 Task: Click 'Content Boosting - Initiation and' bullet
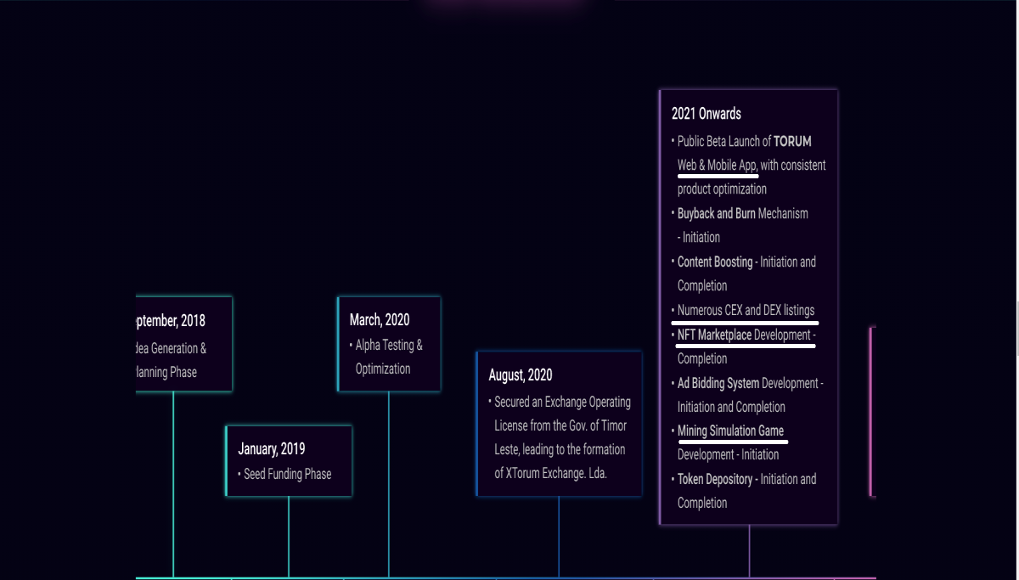click(746, 262)
